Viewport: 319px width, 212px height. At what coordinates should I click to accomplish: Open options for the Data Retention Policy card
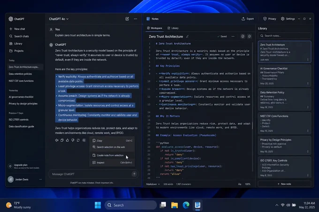[x=308, y=107]
